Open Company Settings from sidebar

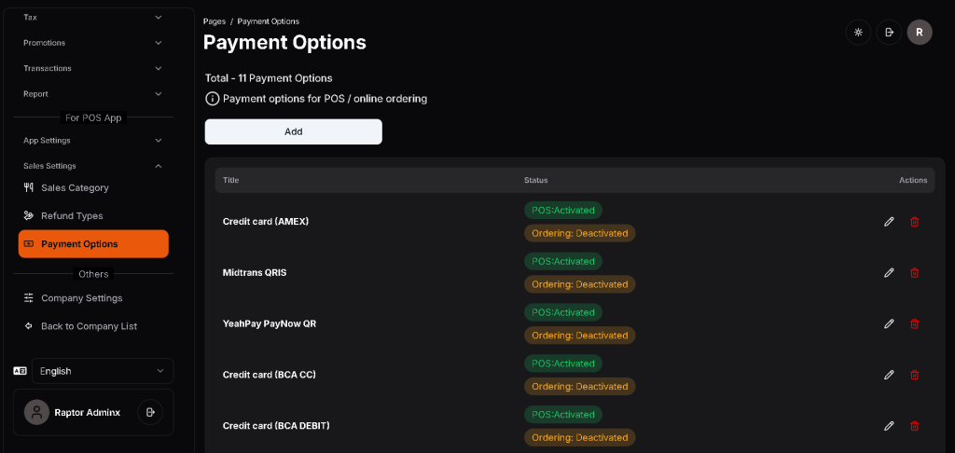(x=81, y=298)
